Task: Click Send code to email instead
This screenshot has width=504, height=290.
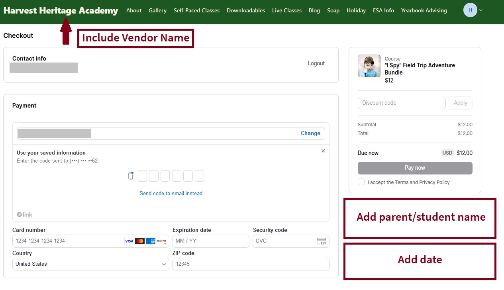Action: click(171, 193)
